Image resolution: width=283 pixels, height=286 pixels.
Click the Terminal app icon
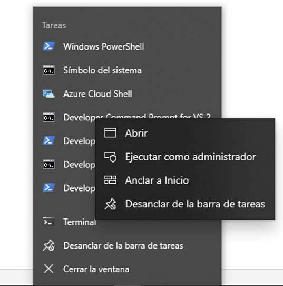coord(48,222)
